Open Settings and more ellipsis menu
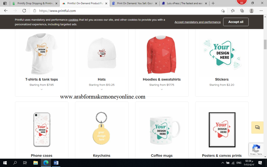The width and height of the screenshot is (267, 167). coord(261,11)
